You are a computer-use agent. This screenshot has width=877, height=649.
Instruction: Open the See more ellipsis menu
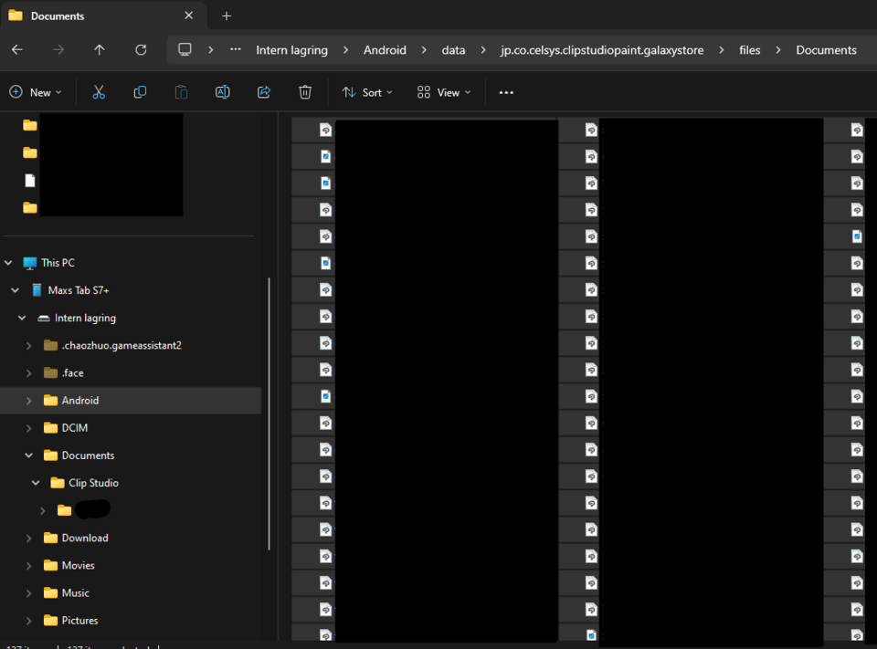click(x=505, y=91)
